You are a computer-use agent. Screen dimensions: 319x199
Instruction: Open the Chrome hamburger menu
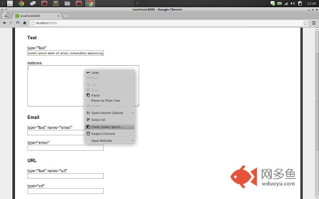pyautogui.click(x=314, y=22)
